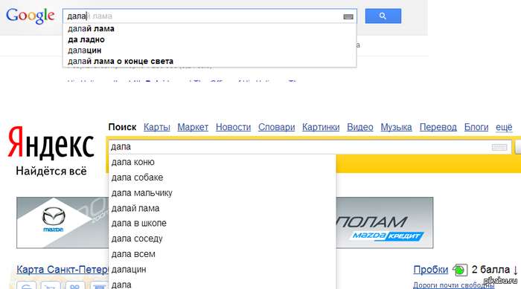521x289 pixels.
Task: Select suggestion "далай лама о конце света"
Action: [x=209, y=62]
